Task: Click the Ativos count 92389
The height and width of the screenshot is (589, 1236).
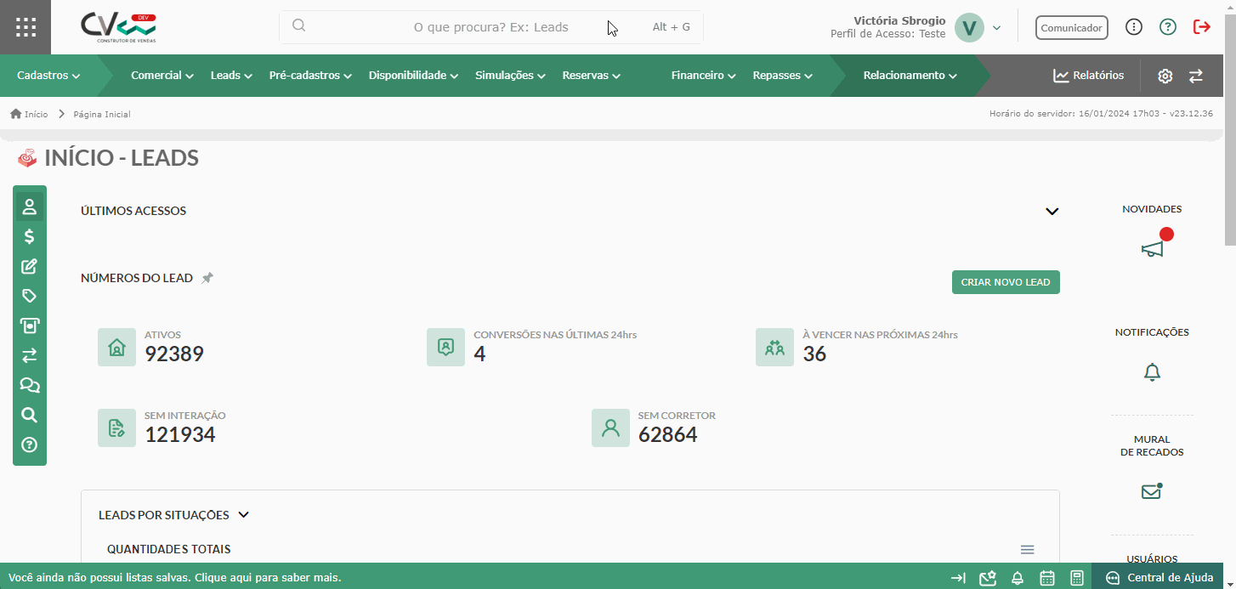Action: click(x=174, y=354)
